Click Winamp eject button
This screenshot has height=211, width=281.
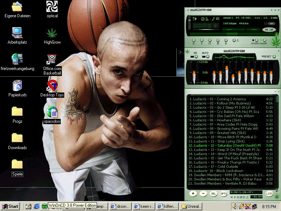tap(234, 40)
